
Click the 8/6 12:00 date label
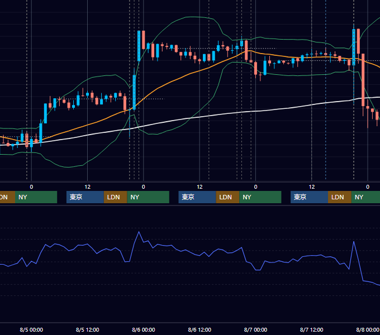point(199,329)
